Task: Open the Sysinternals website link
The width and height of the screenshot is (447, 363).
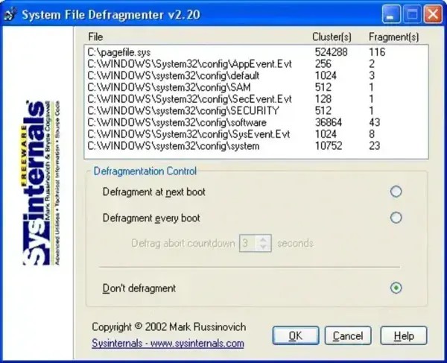Action: [168, 344]
